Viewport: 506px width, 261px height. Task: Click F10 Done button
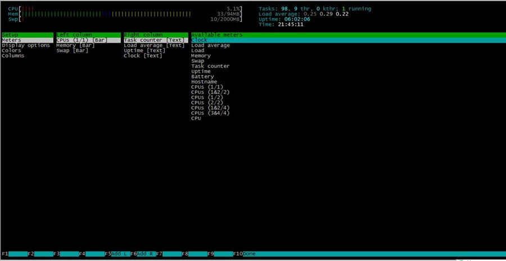coord(245,254)
